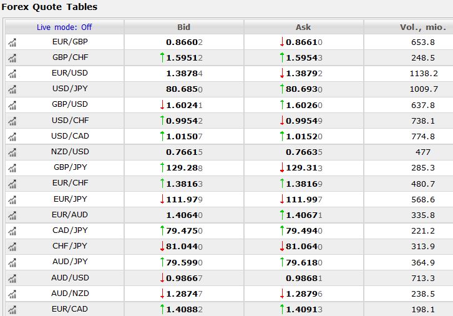The width and height of the screenshot is (453, 316).
Task: Click the AUD/USD volume value 713.3
Action: 424,278
